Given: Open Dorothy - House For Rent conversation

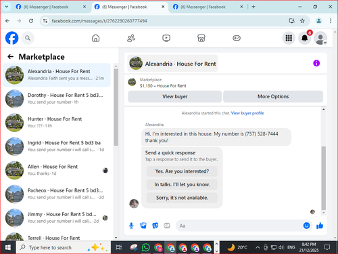Looking at the screenshot, I should 57,99.
